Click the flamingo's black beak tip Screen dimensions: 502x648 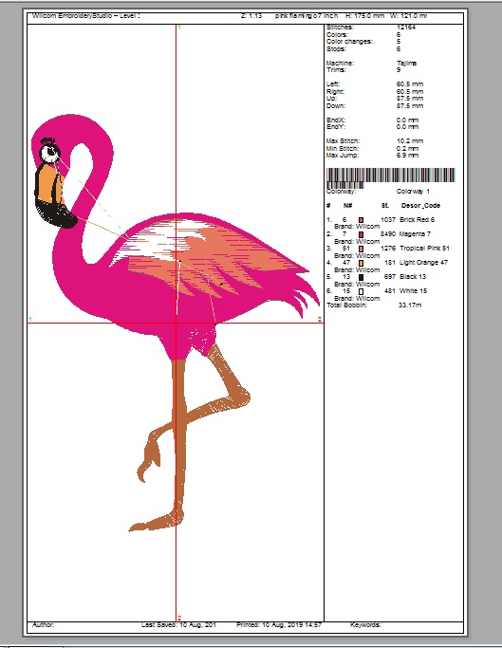point(58,213)
